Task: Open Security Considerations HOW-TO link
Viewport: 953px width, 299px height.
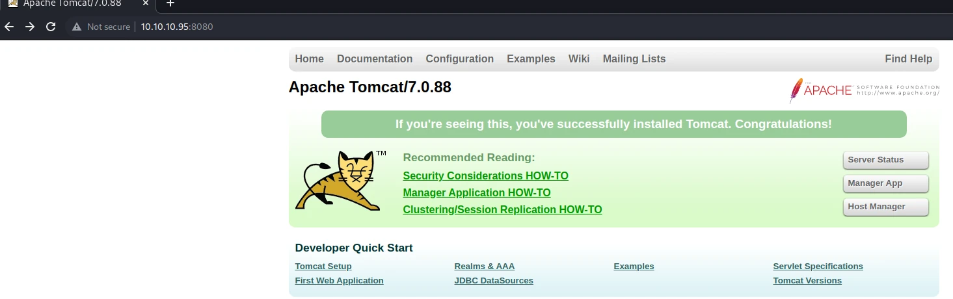Action: click(485, 175)
